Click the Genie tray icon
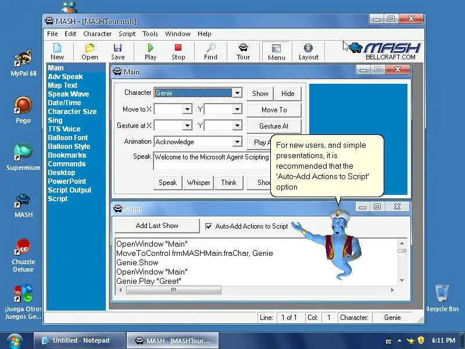This screenshot has width=465, height=349. [410, 340]
